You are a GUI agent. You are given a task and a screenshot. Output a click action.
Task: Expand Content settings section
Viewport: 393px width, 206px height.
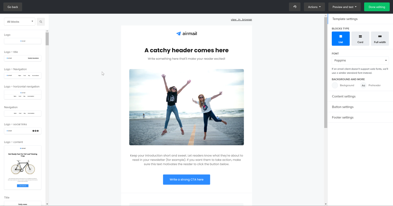click(360, 96)
